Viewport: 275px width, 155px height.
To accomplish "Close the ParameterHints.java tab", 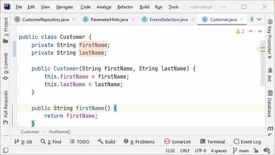I will pyautogui.click(x=133, y=19).
